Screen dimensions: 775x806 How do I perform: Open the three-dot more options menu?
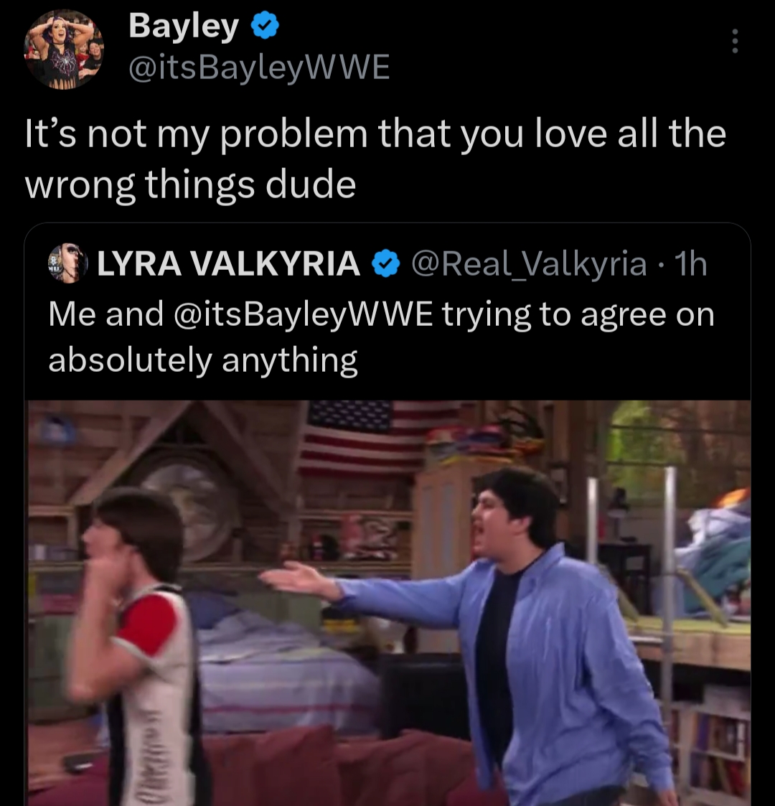tap(735, 41)
